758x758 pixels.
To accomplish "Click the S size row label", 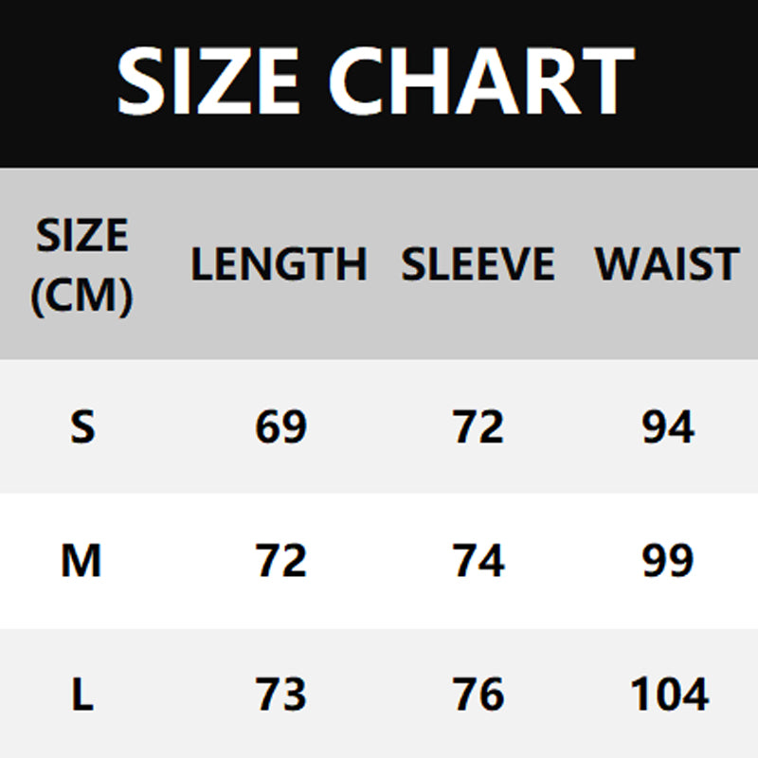I will (82, 427).
